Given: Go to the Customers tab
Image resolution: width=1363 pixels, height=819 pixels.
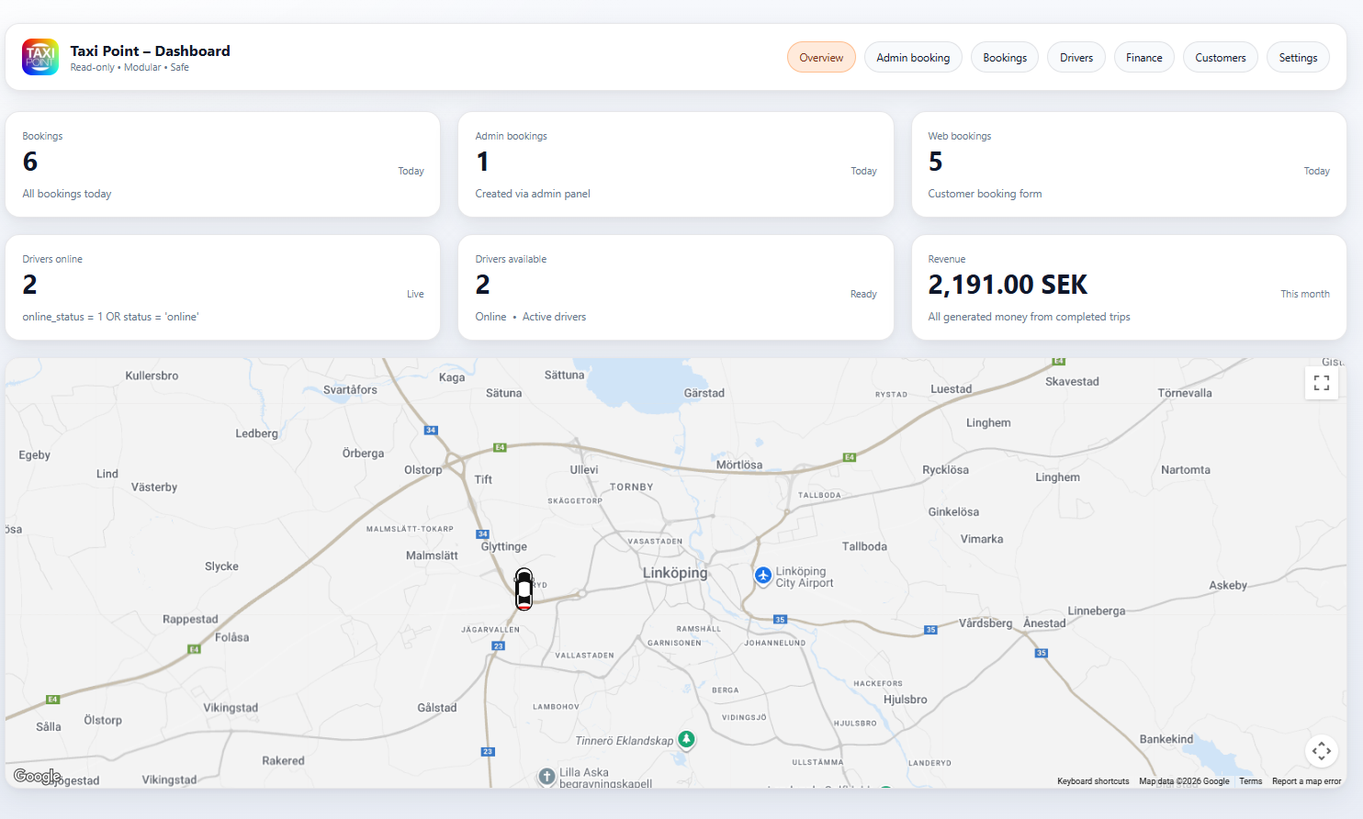Looking at the screenshot, I should click(1220, 56).
